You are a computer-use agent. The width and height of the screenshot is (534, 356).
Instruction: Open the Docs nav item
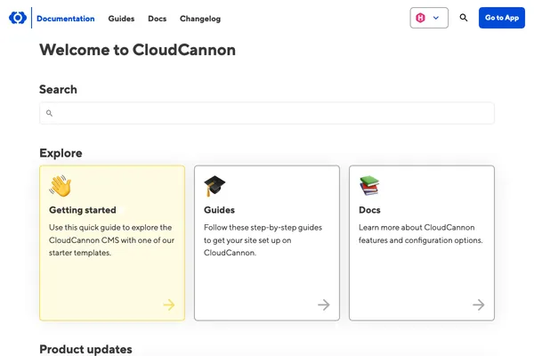pyautogui.click(x=157, y=19)
